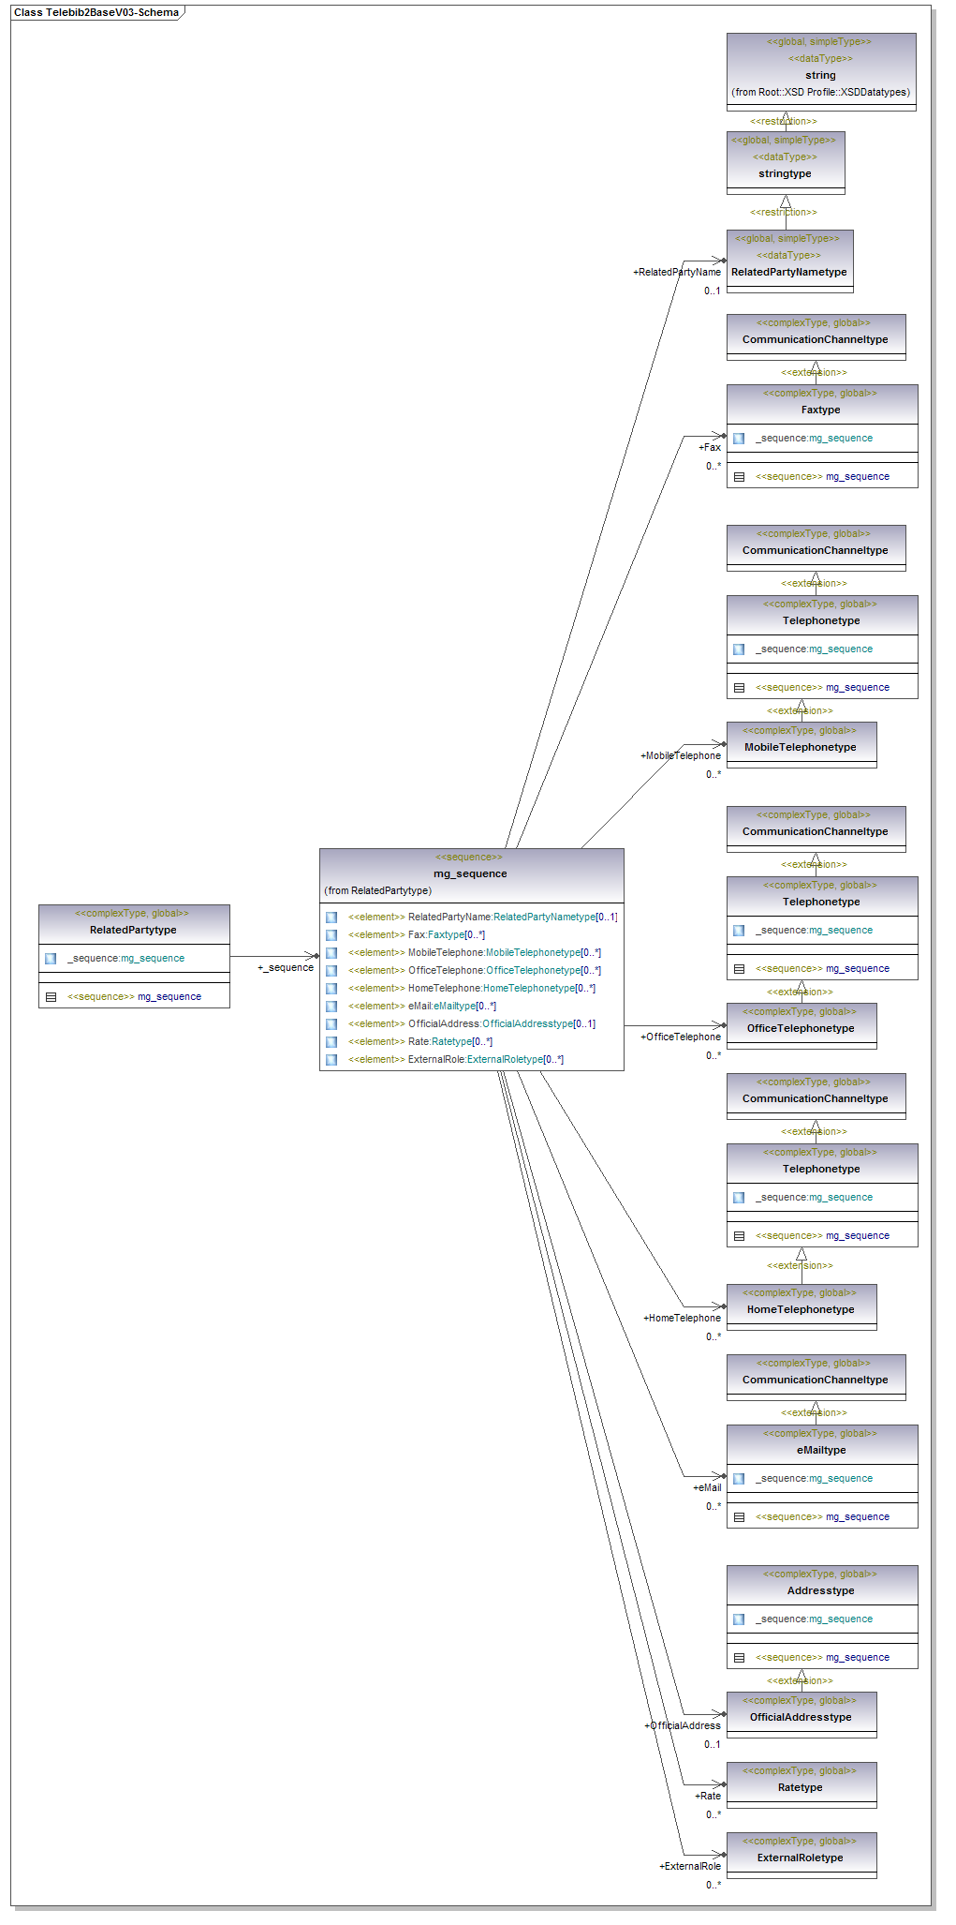The image size is (956, 1925).
Task: Click the attribute icon in RelatedPartytype's _sequence row
Action: coord(51,959)
